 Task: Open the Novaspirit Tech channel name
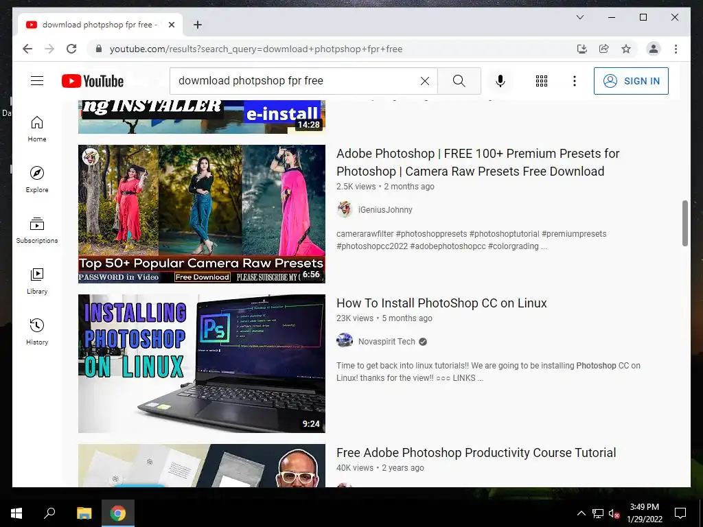click(387, 342)
